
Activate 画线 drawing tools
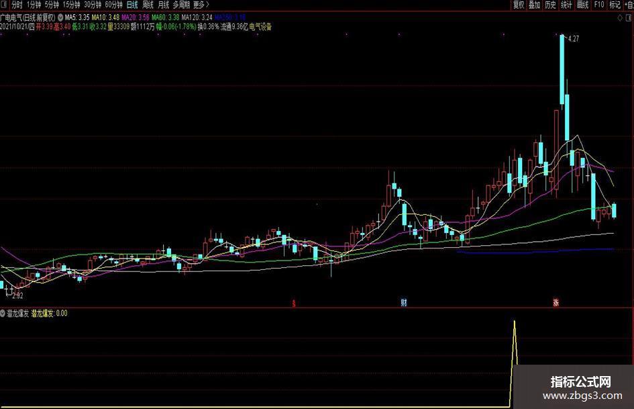(x=582, y=5)
